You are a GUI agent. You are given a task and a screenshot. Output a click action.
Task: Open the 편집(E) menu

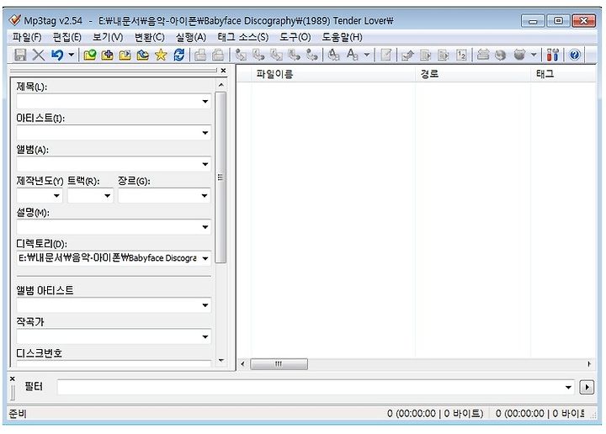click(x=67, y=37)
